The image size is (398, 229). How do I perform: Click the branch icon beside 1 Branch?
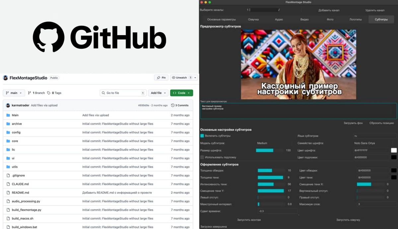pos(30,93)
